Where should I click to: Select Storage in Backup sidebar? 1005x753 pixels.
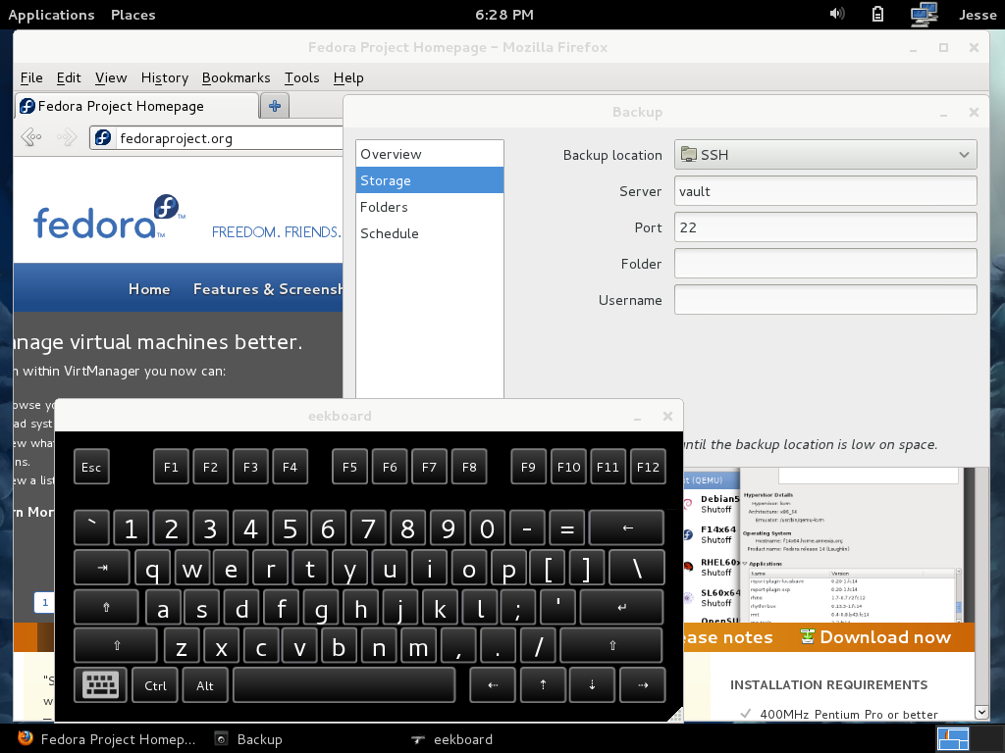point(430,180)
